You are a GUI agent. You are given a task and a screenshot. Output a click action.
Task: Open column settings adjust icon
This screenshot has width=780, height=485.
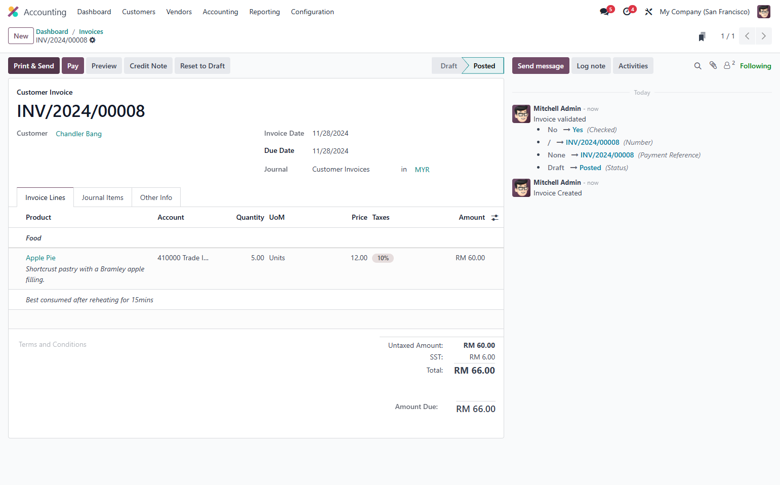495,218
